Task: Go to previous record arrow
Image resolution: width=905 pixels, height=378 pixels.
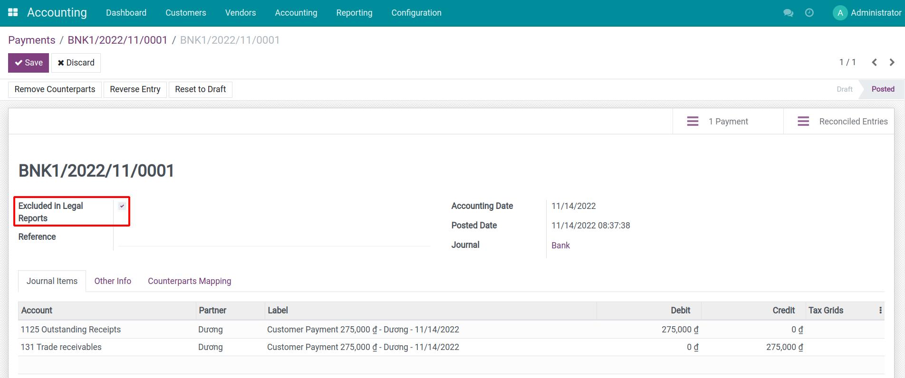Action: click(874, 62)
